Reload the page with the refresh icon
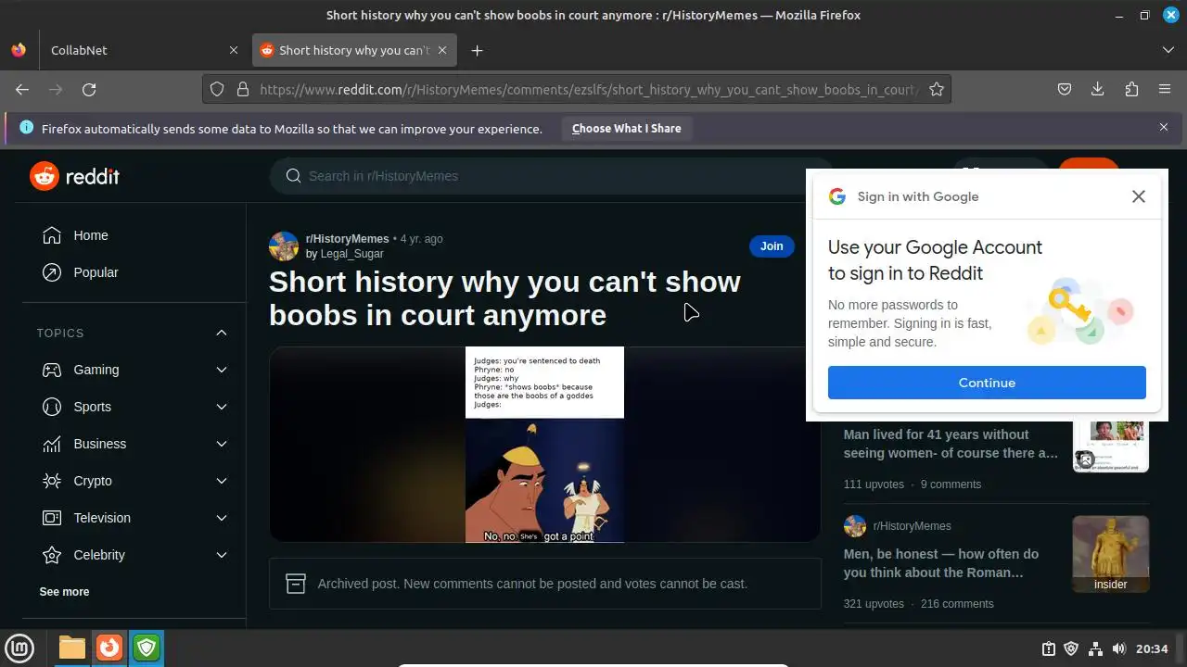 pyautogui.click(x=89, y=89)
